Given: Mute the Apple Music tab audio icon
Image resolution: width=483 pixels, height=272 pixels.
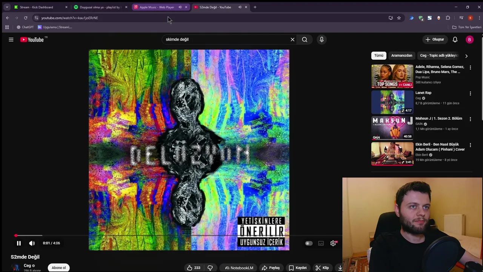Looking at the screenshot, I should [x=180, y=7].
